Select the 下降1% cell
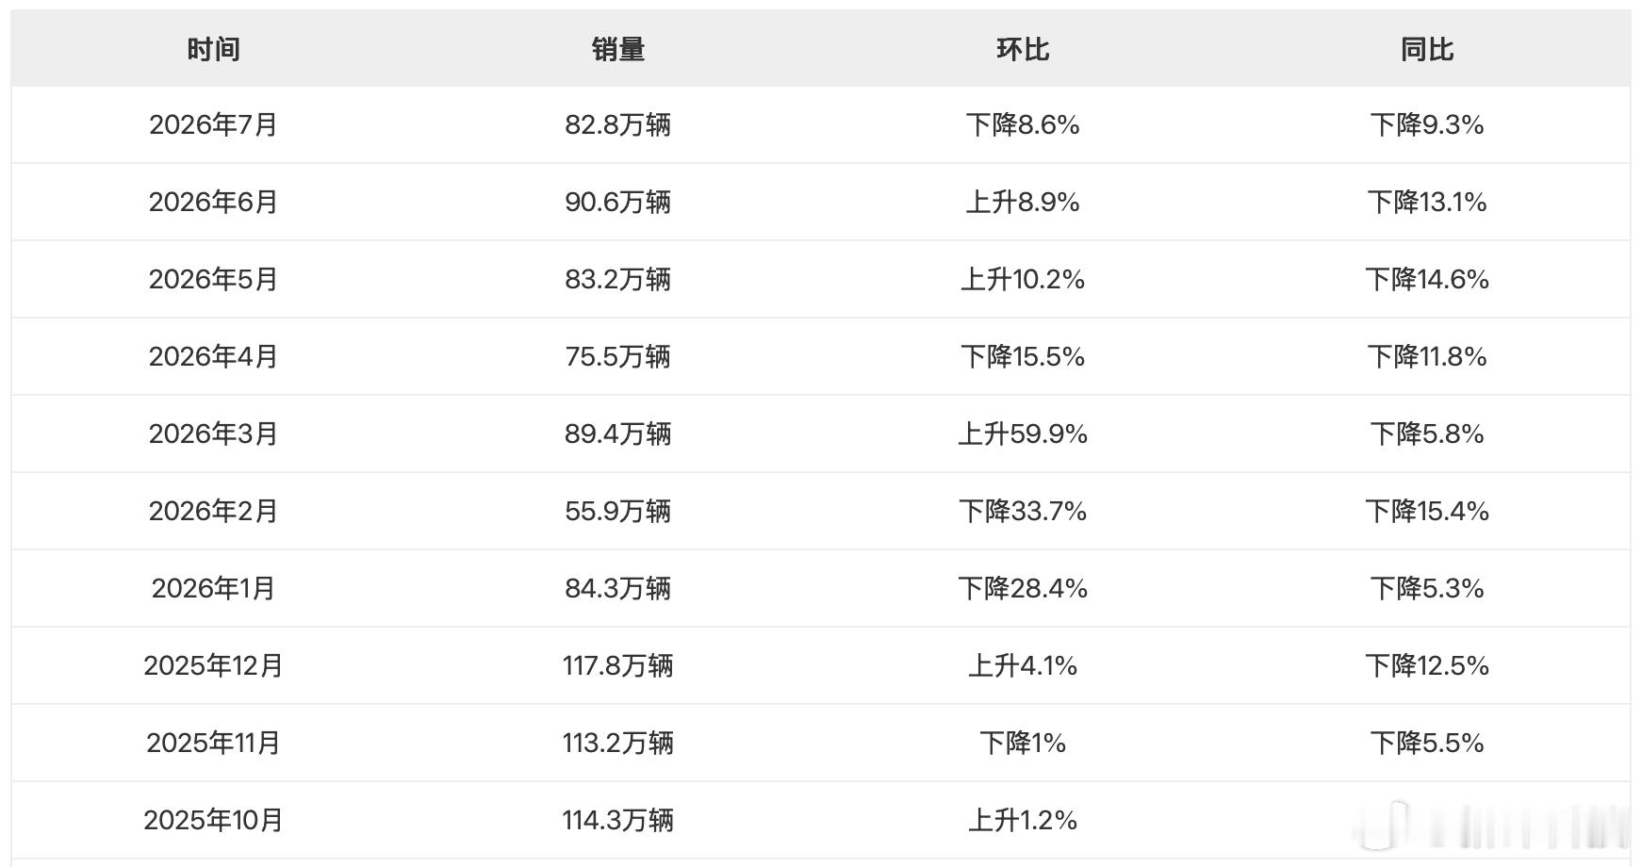This screenshot has height=867, width=1642. click(1023, 743)
